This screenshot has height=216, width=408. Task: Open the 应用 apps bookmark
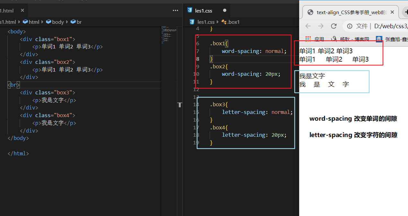coord(315,39)
